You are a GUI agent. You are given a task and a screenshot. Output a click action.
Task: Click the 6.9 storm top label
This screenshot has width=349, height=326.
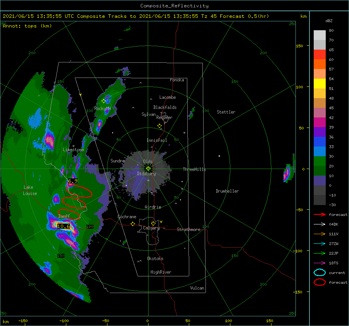[73, 181]
